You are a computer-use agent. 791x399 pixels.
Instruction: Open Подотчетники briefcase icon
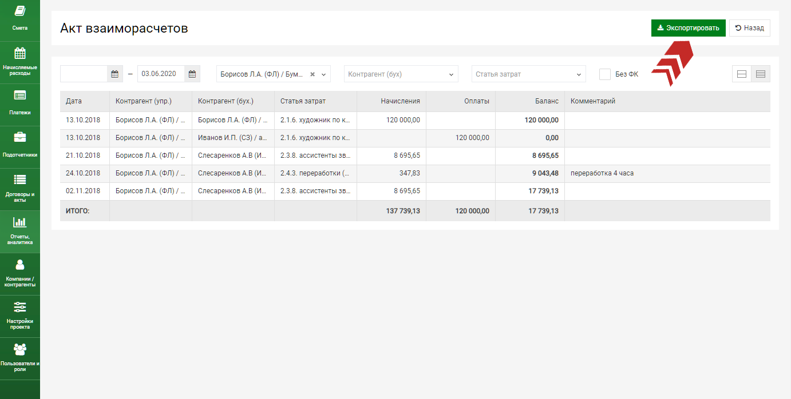point(20,137)
